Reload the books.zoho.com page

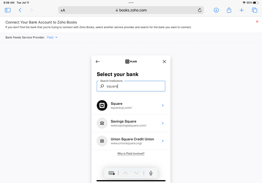pos(200,10)
